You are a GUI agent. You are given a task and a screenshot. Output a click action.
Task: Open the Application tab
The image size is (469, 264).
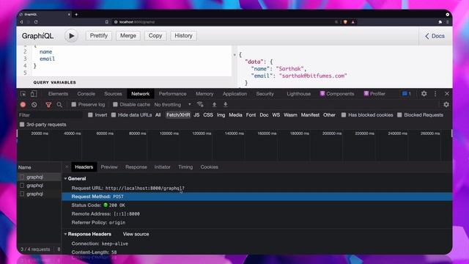234,94
